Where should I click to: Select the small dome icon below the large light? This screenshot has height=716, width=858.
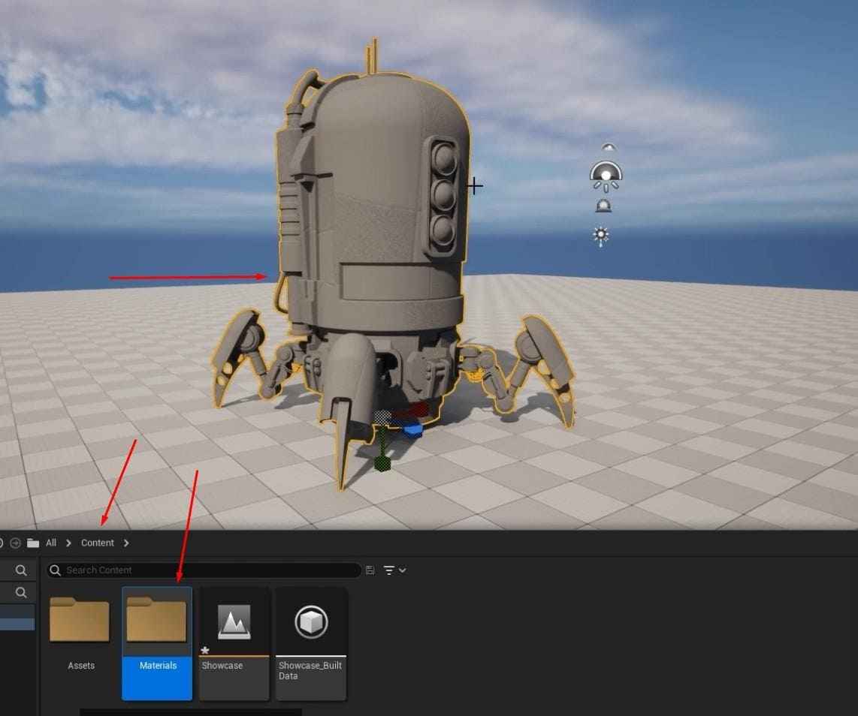[x=603, y=206]
